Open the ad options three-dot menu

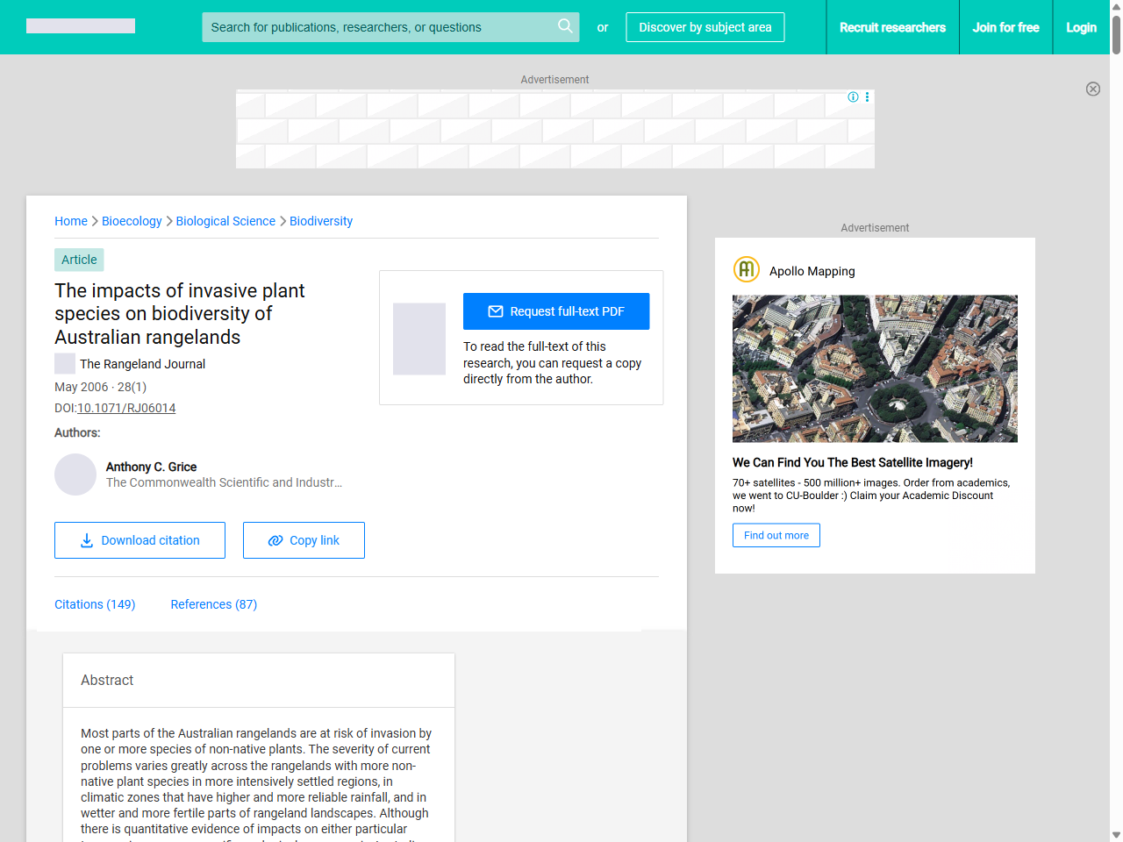(867, 97)
